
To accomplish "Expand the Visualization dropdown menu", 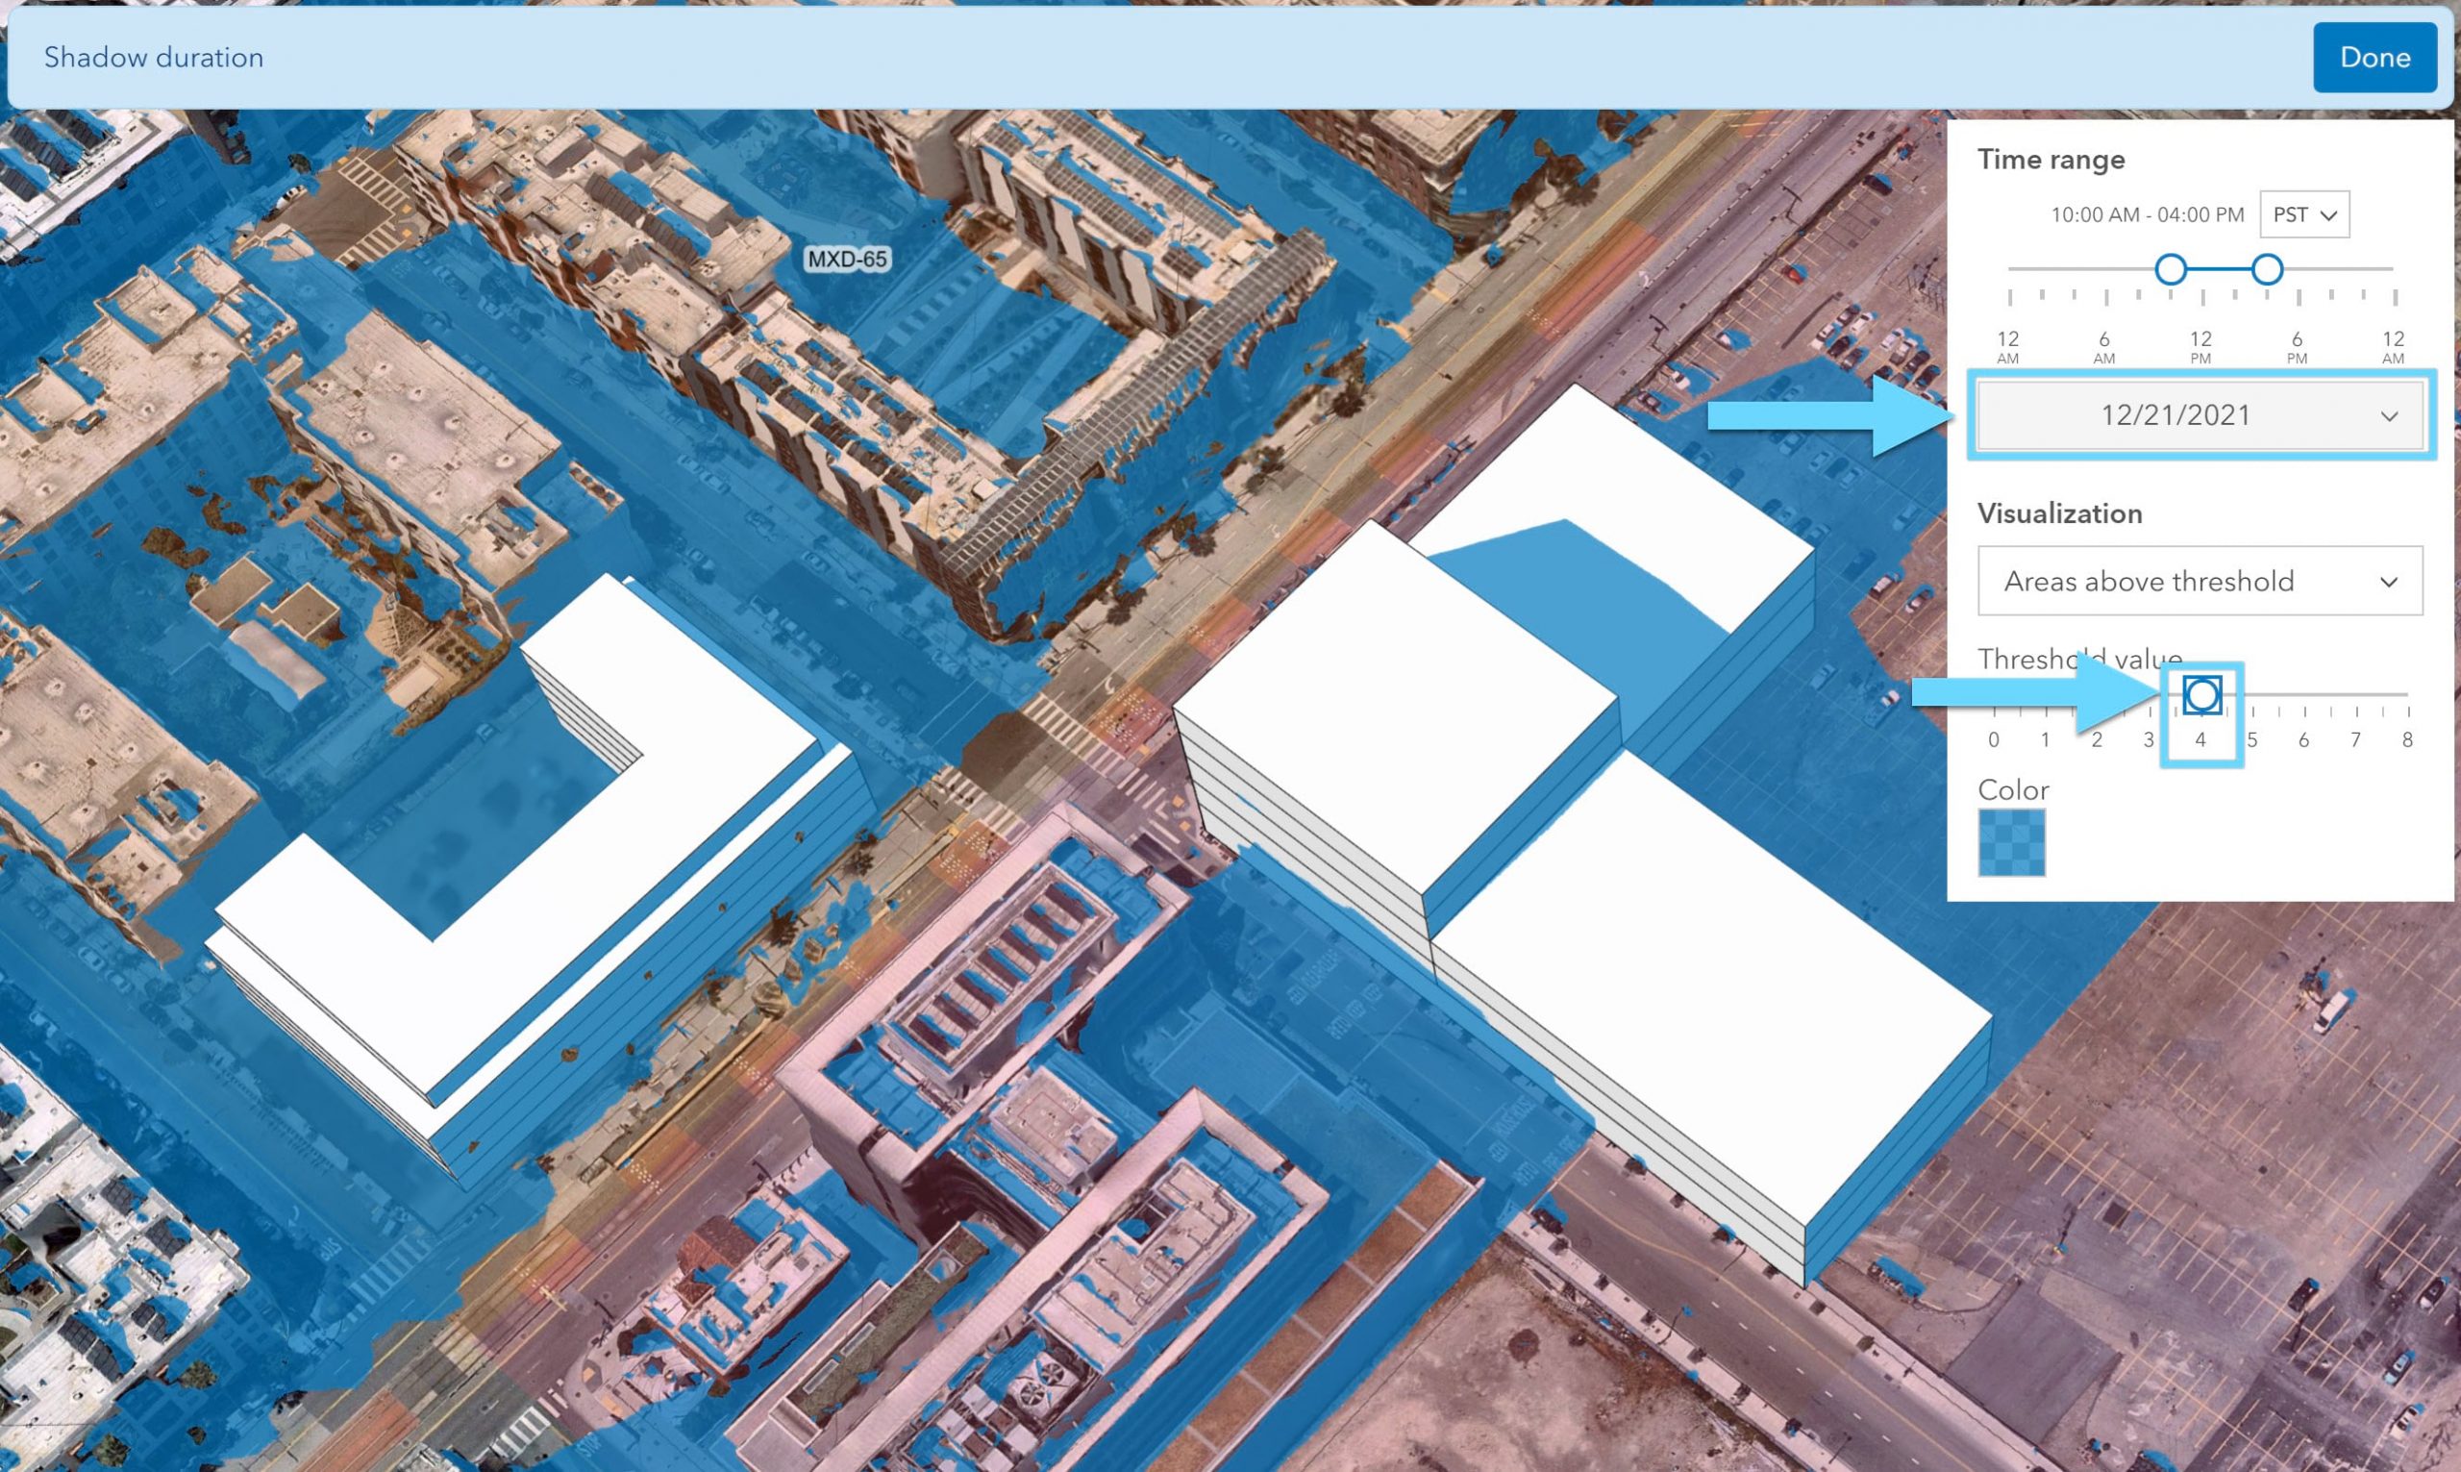I will pyautogui.click(x=2195, y=580).
